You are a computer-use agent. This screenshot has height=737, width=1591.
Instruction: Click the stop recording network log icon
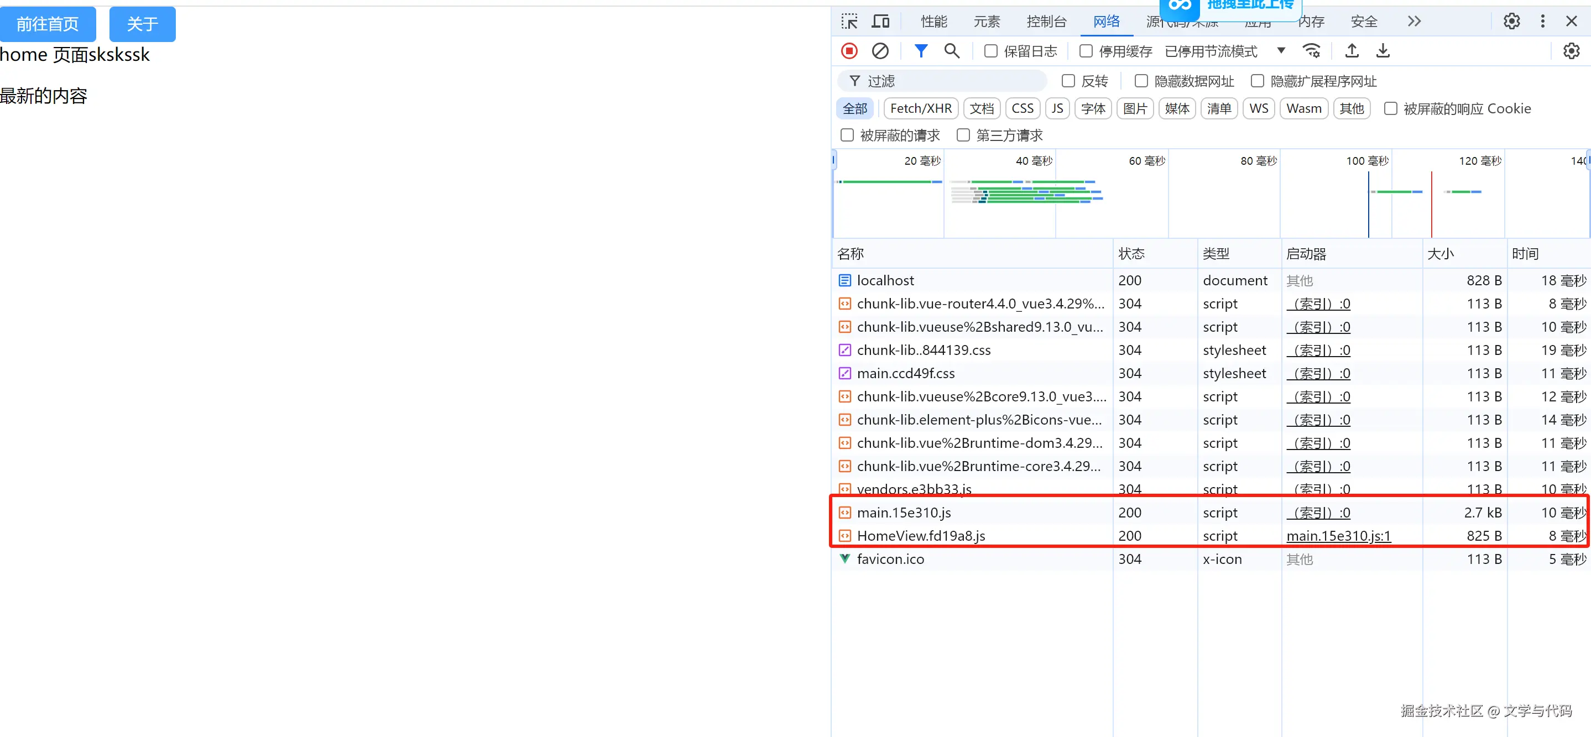coord(849,51)
